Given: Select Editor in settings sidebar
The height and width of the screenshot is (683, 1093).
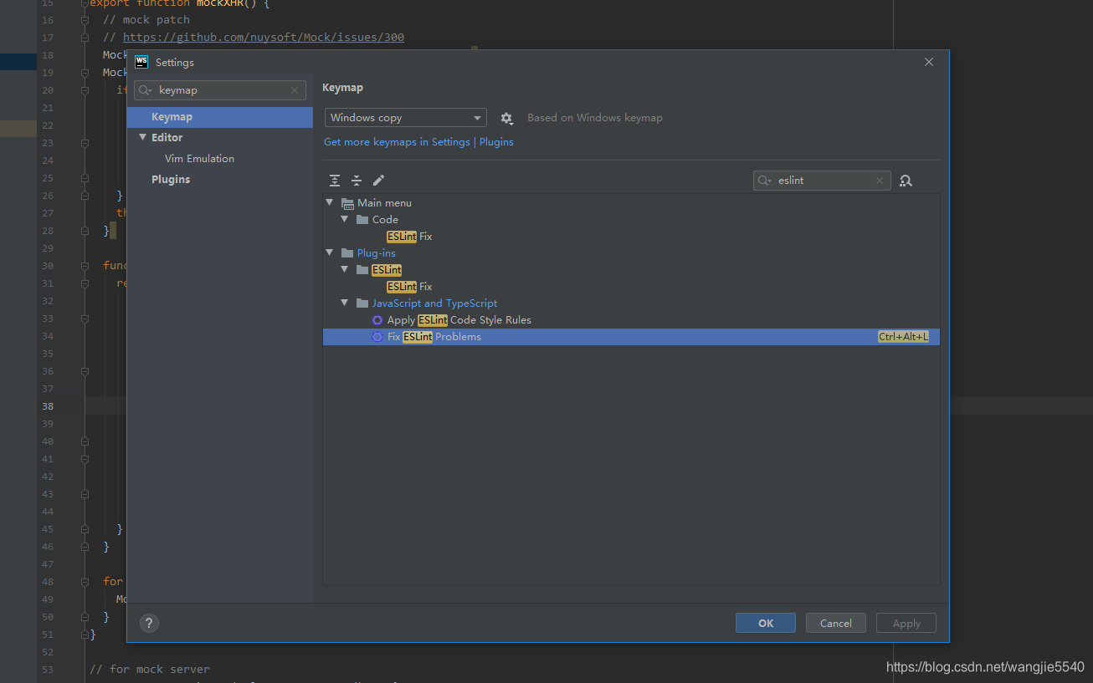Looking at the screenshot, I should click(x=220, y=138).
